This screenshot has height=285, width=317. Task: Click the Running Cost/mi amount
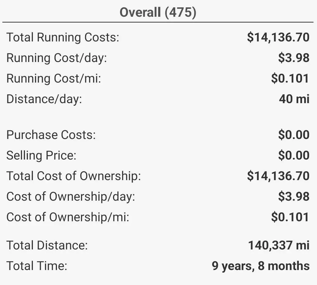tap(290, 78)
